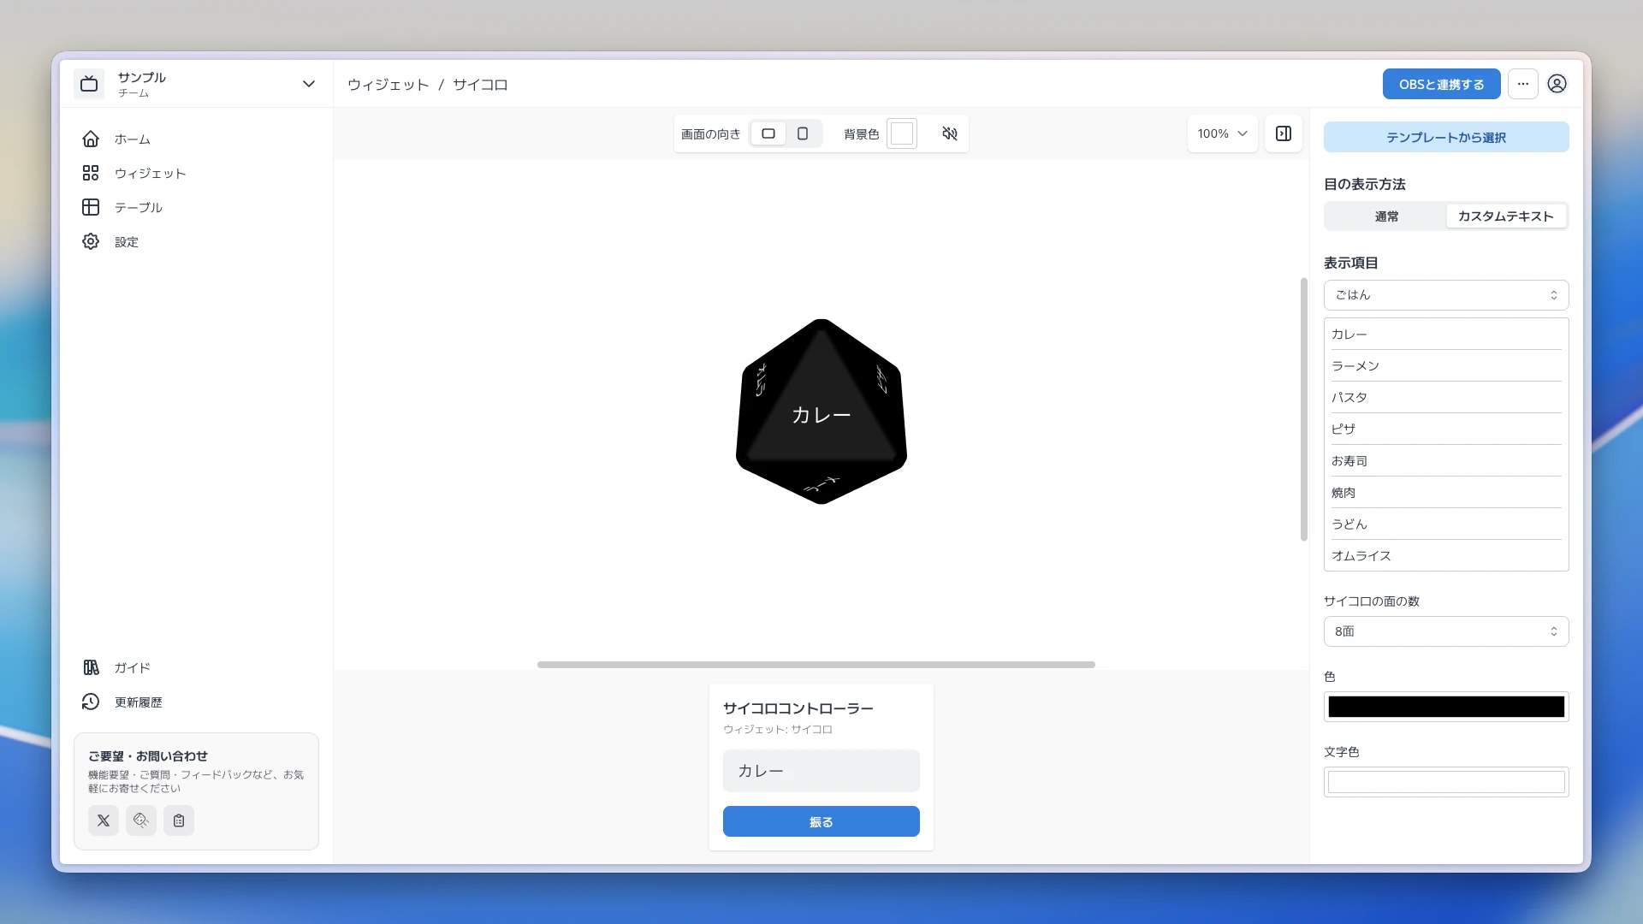Open the 8面 face count dropdown
This screenshot has width=1643, height=924.
[x=1446, y=631]
